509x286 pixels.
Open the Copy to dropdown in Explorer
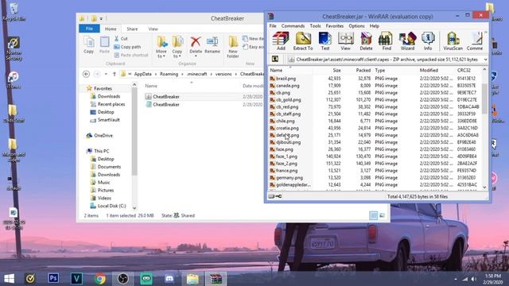pos(177,48)
